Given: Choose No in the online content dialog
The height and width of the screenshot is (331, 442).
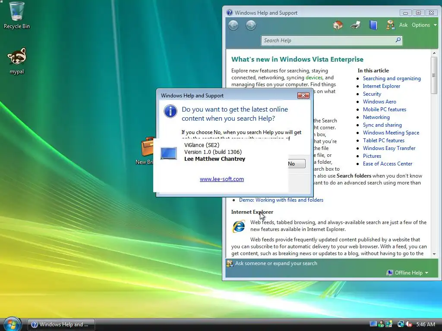Looking at the screenshot, I should 297,163.
